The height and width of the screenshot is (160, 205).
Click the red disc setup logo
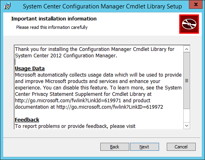point(189,24)
